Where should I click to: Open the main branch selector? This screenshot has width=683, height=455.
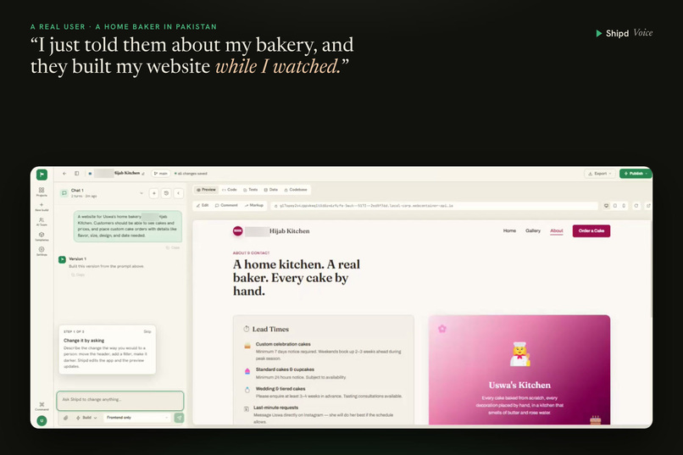click(x=161, y=174)
